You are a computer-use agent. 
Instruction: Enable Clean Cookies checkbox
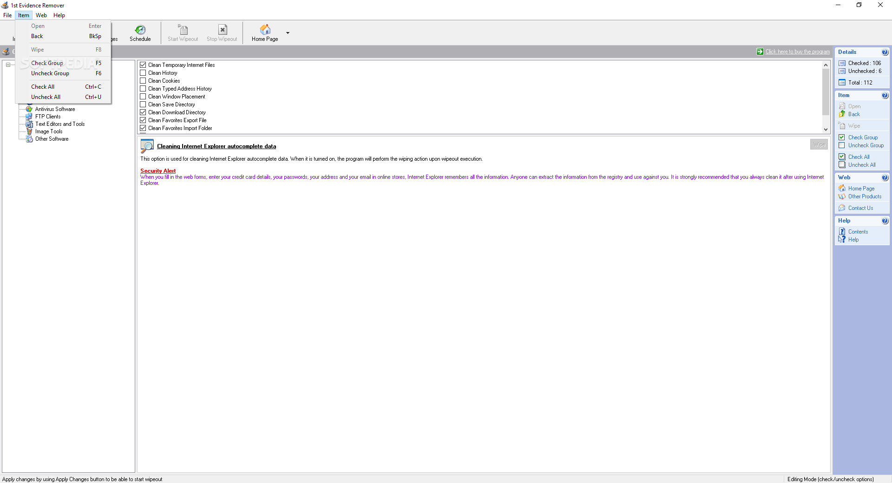tap(143, 81)
